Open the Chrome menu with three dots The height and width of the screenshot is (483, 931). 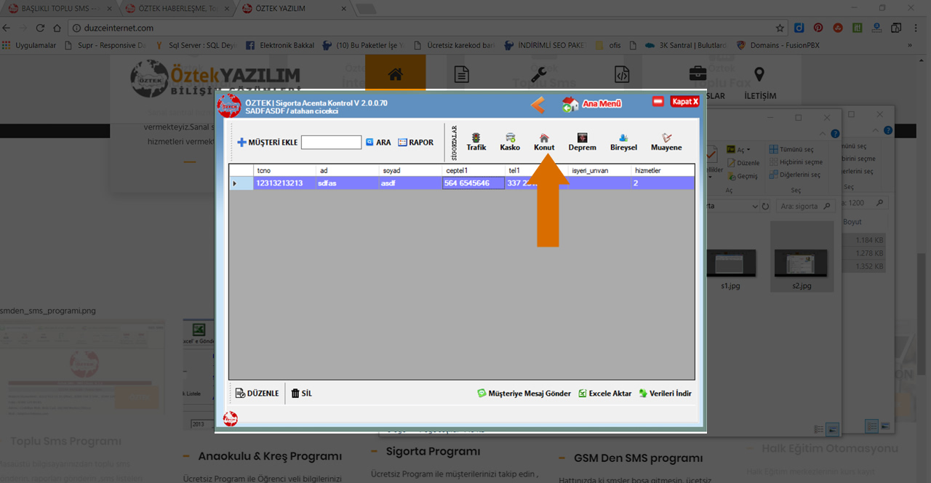coord(916,28)
